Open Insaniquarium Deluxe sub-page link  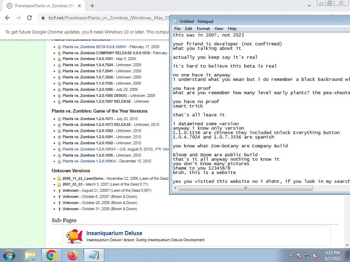[x=114, y=233]
